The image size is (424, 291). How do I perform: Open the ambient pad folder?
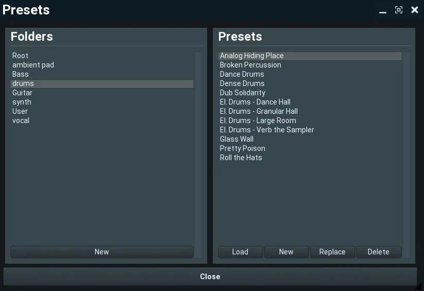33,65
